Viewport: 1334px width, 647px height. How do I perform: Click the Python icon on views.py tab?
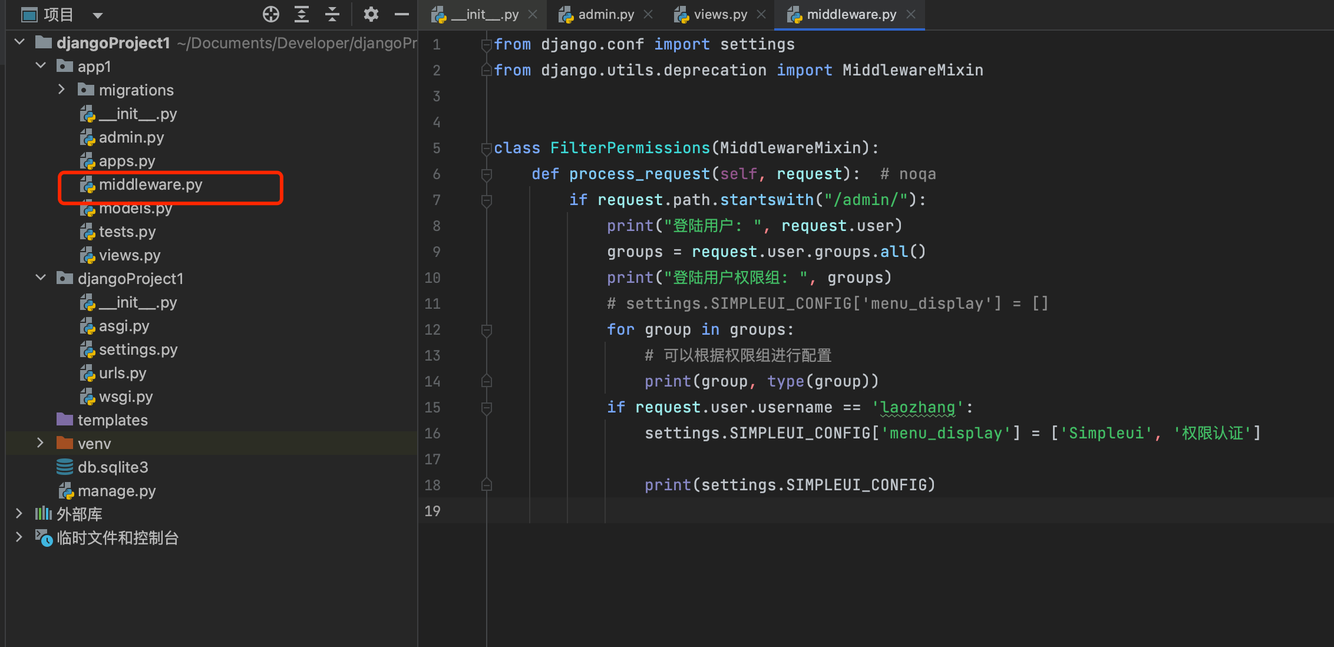[x=682, y=15]
